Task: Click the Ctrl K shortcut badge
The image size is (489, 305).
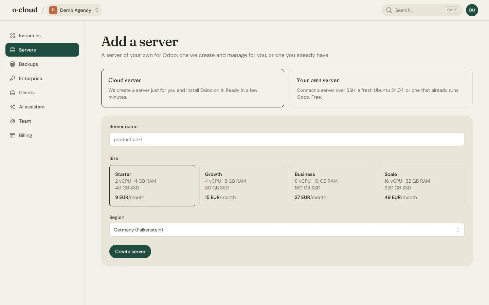Action: coord(452,10)
